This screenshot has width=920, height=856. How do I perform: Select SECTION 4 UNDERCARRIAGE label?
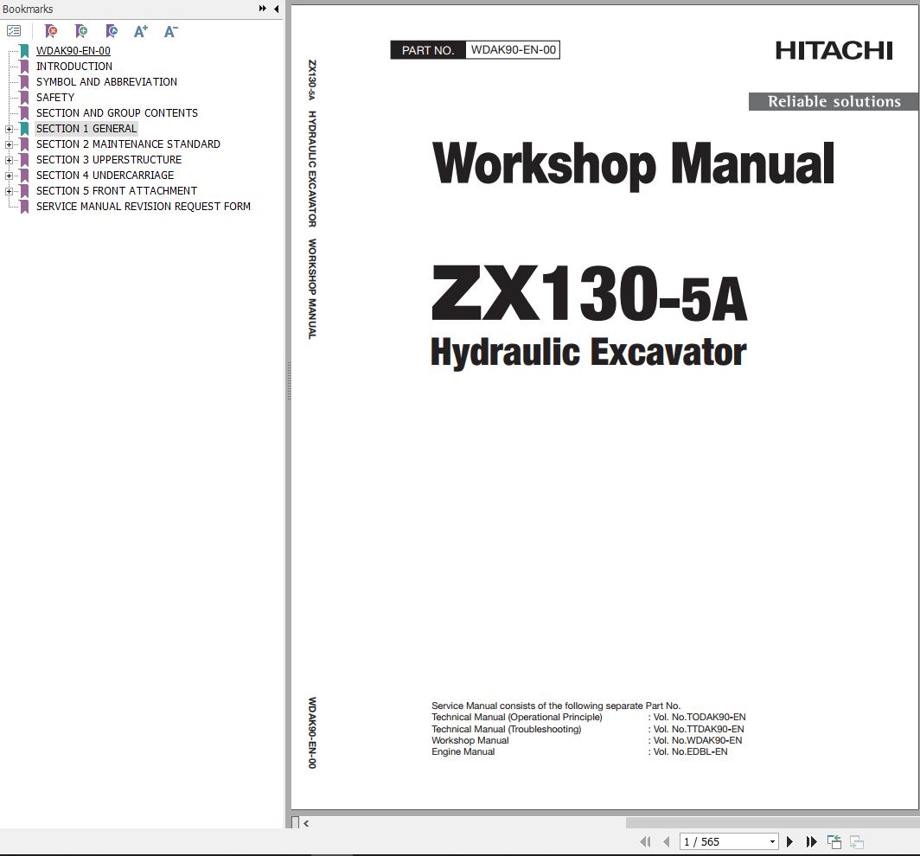tap(105, 176)
